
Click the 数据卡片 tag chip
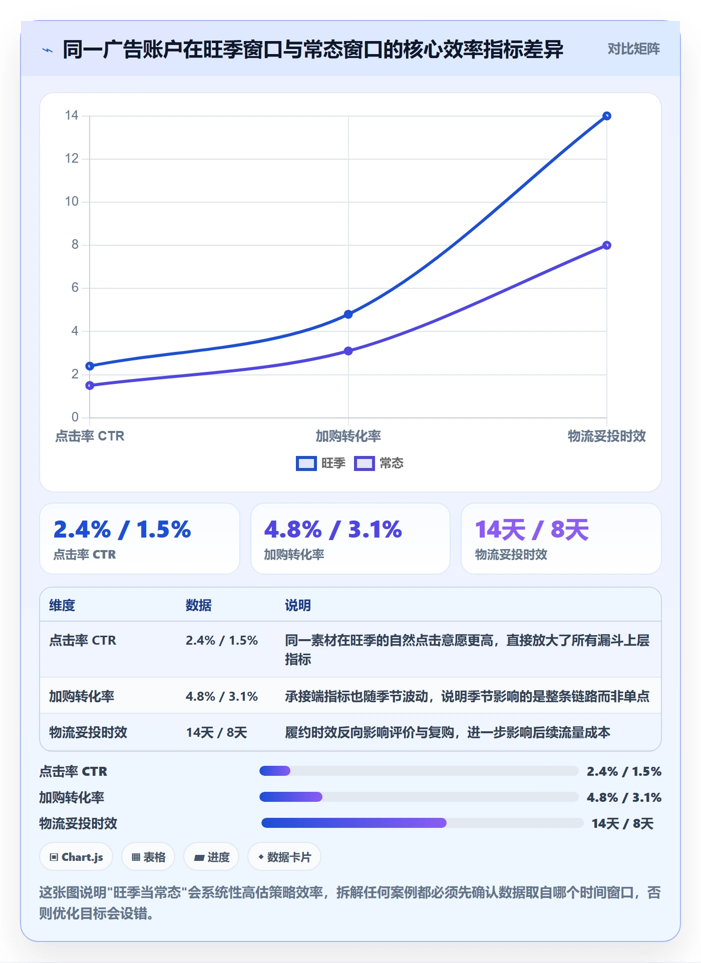click(284, 857)
